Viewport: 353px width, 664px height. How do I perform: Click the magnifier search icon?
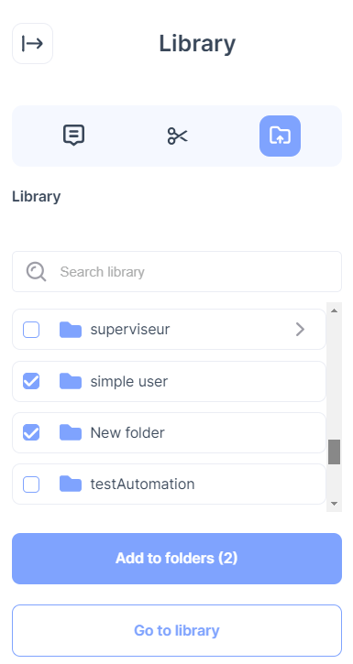(x=36, y=271)
